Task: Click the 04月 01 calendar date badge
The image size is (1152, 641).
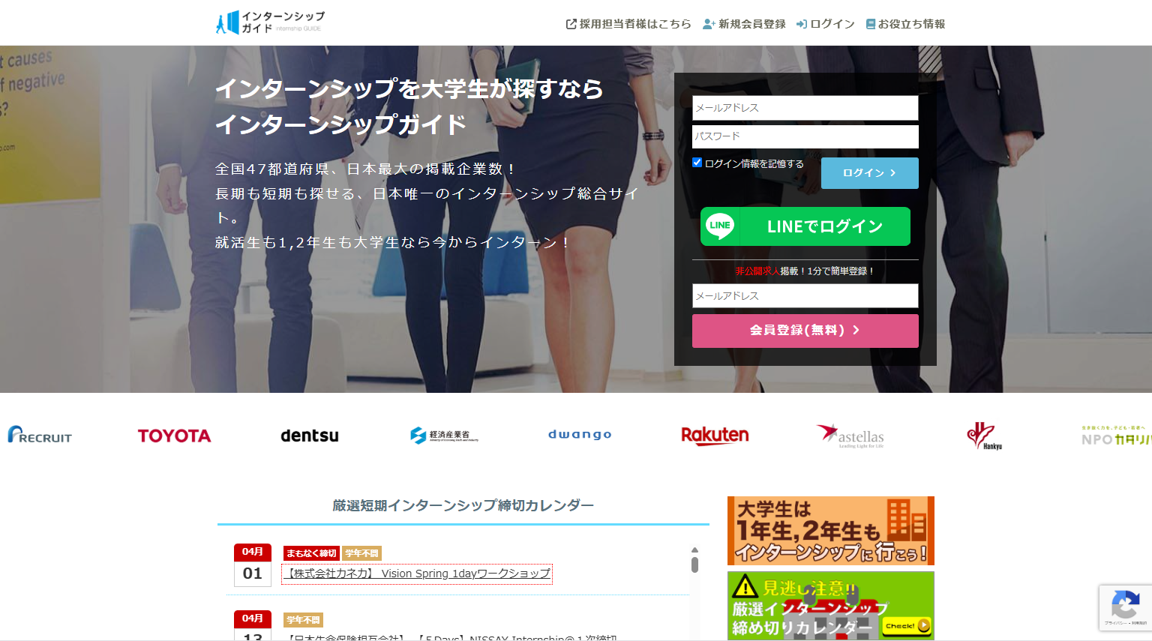Action: pyautogui.click(x=253, y=565)
